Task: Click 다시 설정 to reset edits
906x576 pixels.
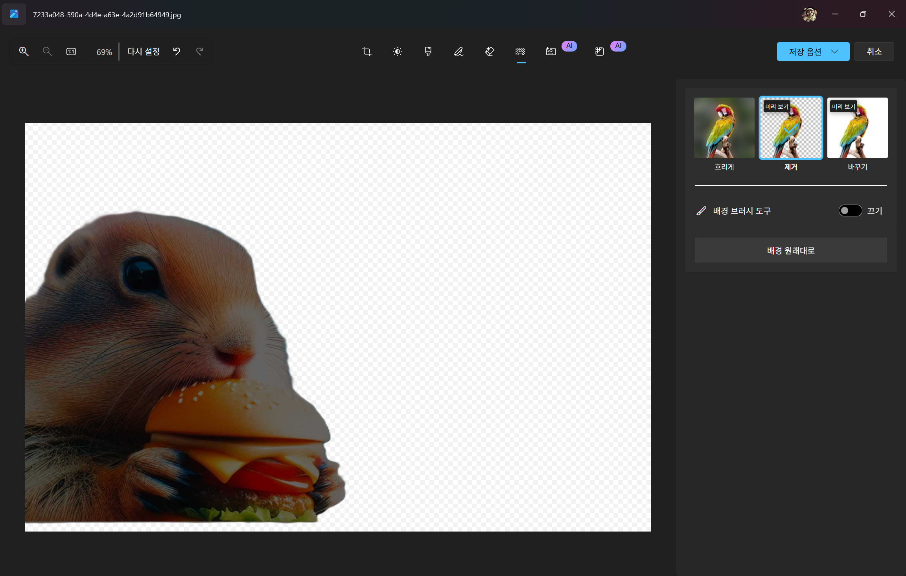Action: pyautogui.click(x=143, y=52)
